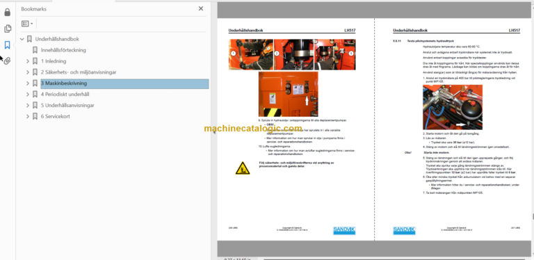Expand the 5 Underhållsanvisningar bookmark
Viewport: 534px width, 260px height.
28,106
